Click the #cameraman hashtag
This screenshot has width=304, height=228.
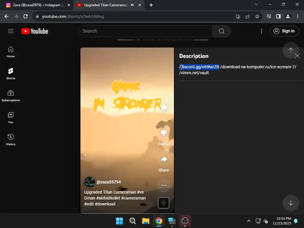point(133,198)
